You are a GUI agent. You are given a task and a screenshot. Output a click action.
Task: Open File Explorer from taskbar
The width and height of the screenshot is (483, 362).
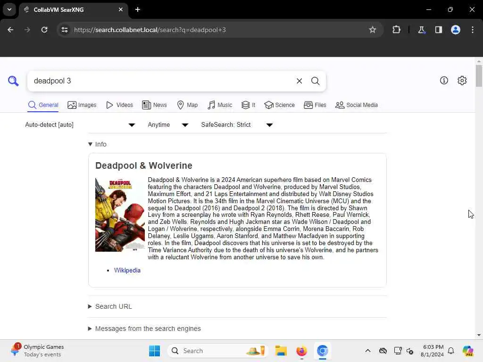281,351
